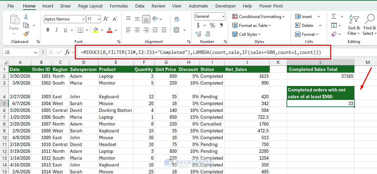Click Increase Decimal icon
Image resolution: width=377 pixels, height=174 pixels.
click(x=198, y=34)
